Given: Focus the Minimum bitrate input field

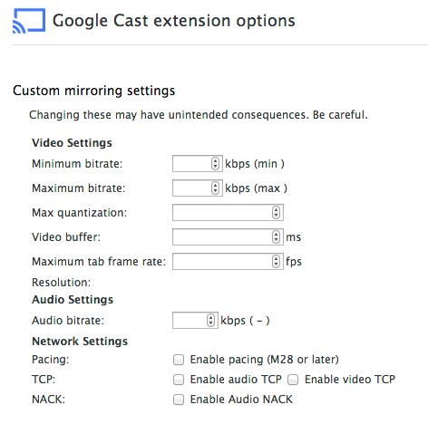Looking at the screenshot, I should point(198,164).
